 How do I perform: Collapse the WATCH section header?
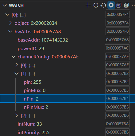pos(5,5)
